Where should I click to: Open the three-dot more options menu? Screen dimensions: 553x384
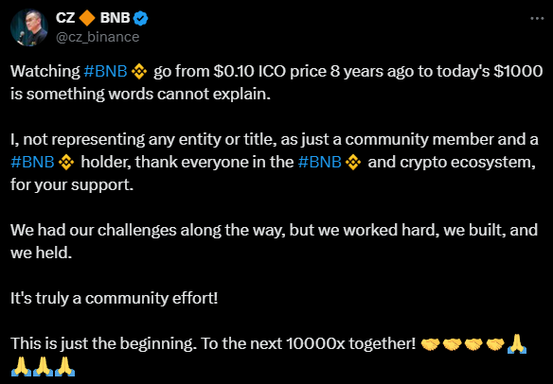click(537, 18)
